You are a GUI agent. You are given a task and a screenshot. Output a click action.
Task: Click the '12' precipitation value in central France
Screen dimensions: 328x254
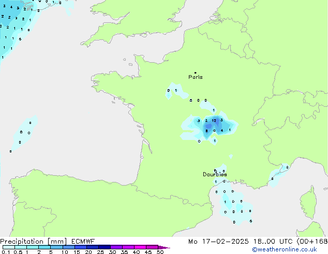[214, 120]
